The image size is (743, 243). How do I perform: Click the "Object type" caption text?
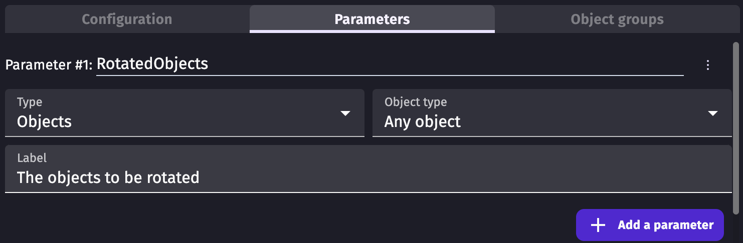pos(415,102)
